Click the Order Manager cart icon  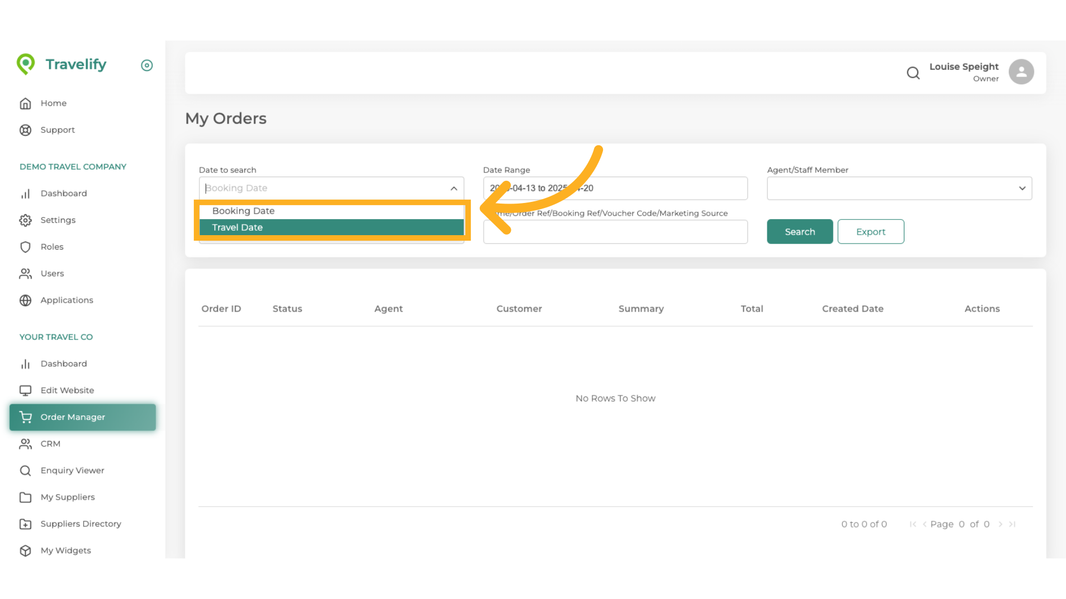coord(26,417)
